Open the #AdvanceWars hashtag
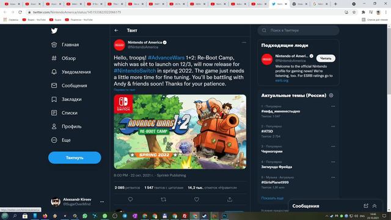This screenshot has width=391, height=220. [166, 57]
